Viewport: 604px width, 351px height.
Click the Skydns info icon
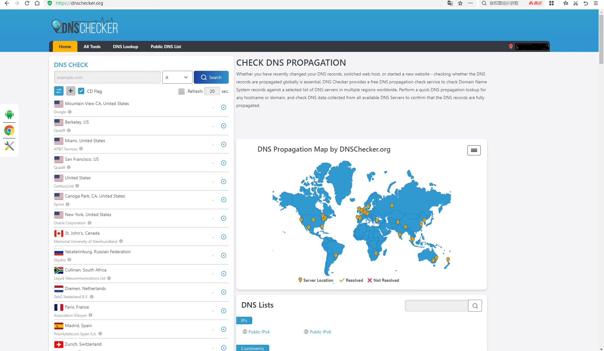70,260
